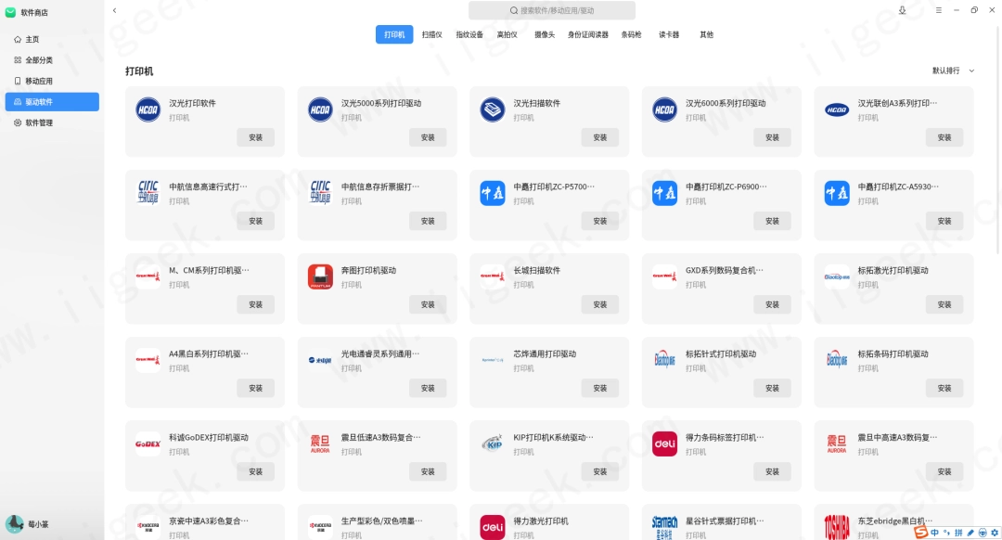Install 汉光打印软件 driver

[255, 136]
